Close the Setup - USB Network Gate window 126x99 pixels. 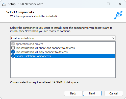120,4
